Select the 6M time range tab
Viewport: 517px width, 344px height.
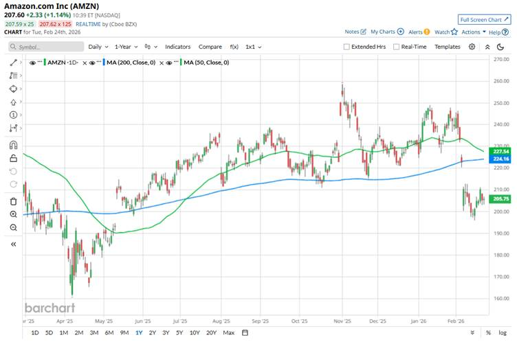(x=109, y=333)
